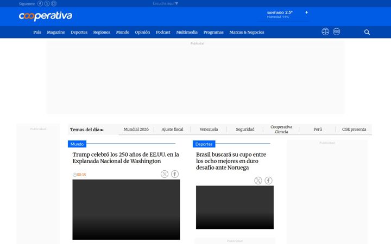Image resolution: width=391 pixels, height=244 pixels.
Task: Open the Brasil ante Noruega headline
Action: (x=231, y=161)
